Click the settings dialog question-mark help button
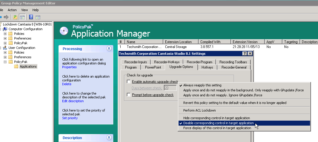 245,54
